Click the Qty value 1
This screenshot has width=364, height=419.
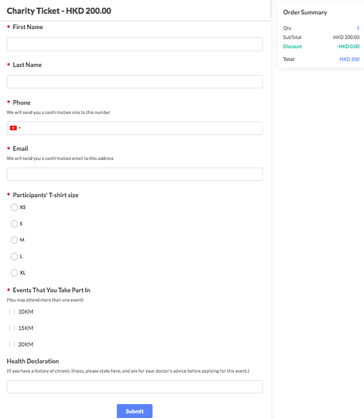pyautogui.click(x=358, y=28)
